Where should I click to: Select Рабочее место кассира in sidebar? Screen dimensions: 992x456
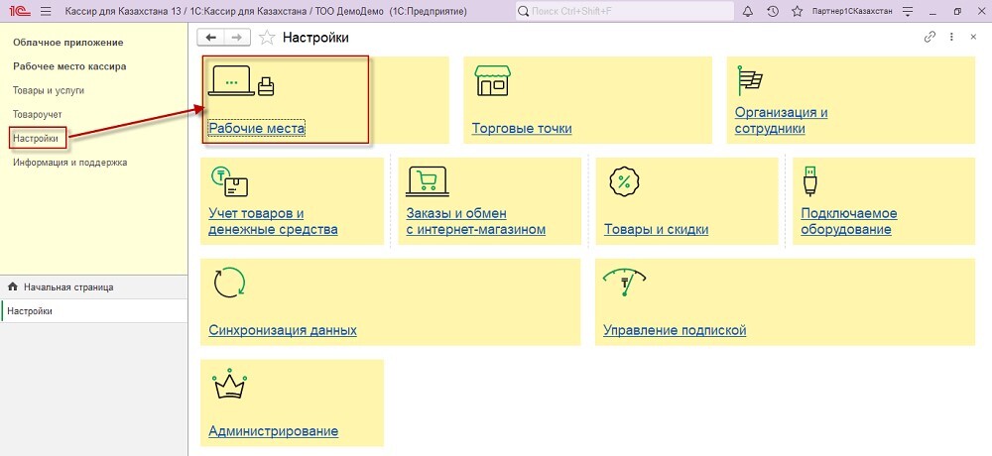click(69, 66)
